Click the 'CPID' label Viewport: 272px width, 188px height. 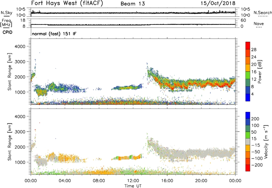(7, 32)
